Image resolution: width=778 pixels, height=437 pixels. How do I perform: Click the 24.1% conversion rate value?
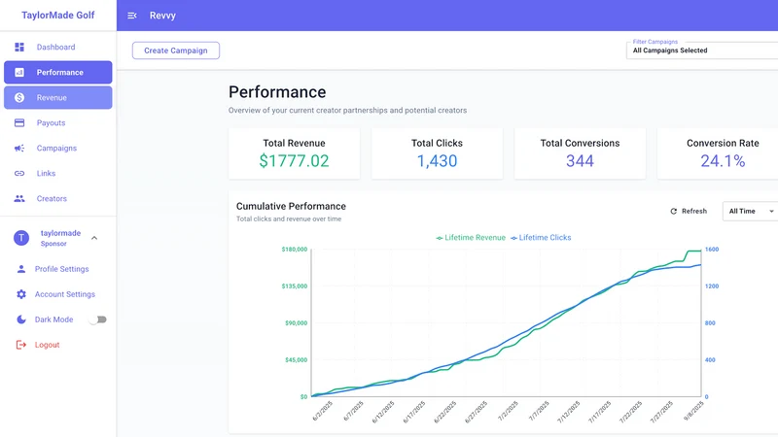pyautogui.click(x=723, y=161)
